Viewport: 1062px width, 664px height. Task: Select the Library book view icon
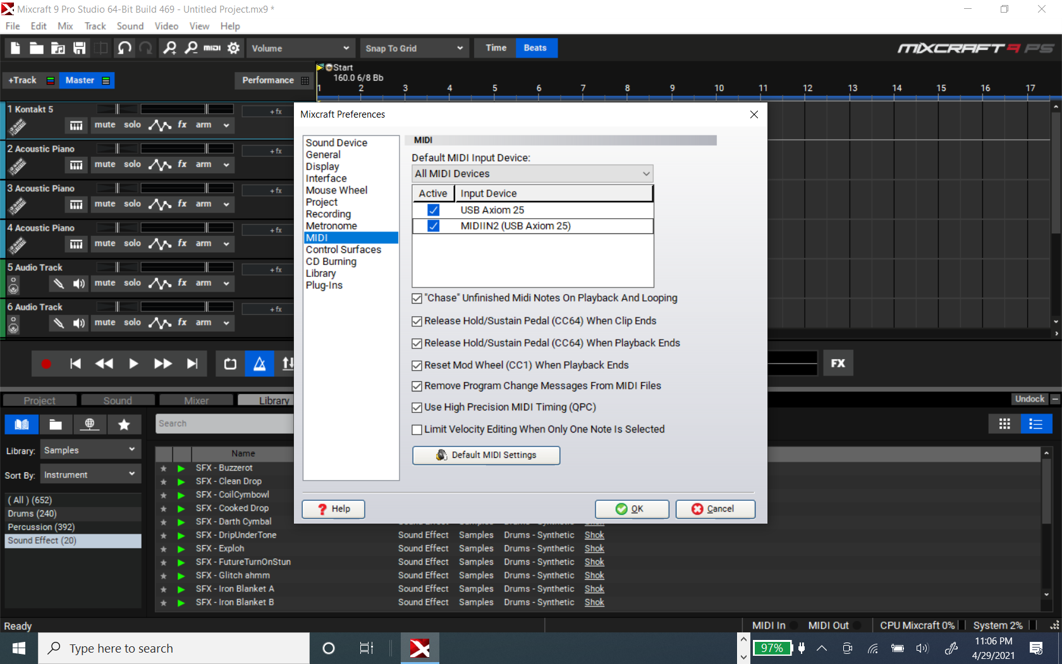(x=22, y=424)
